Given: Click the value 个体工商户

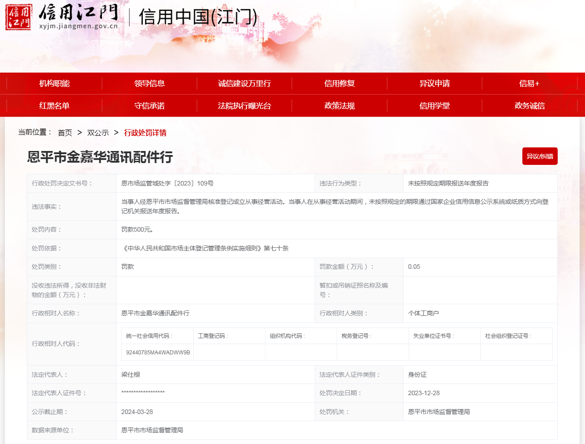Looking at the screenshot, I should pyautogui.click(x=423, y=313).
